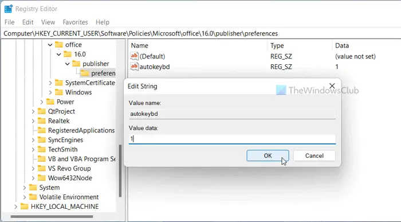Screen dimensions: 401x222
Task: Select the RegisteredApplications key label
Action: pyautogui.click(x=81, y=130)
